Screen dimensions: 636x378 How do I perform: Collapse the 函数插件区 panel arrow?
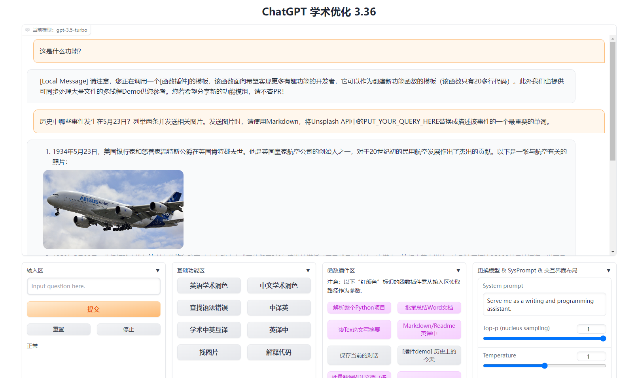458,270
